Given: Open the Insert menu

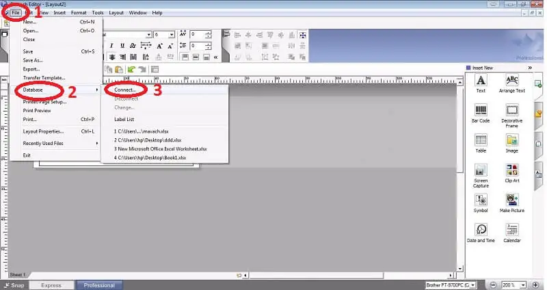Looking at the screenshot, I should tap(59, 12).
